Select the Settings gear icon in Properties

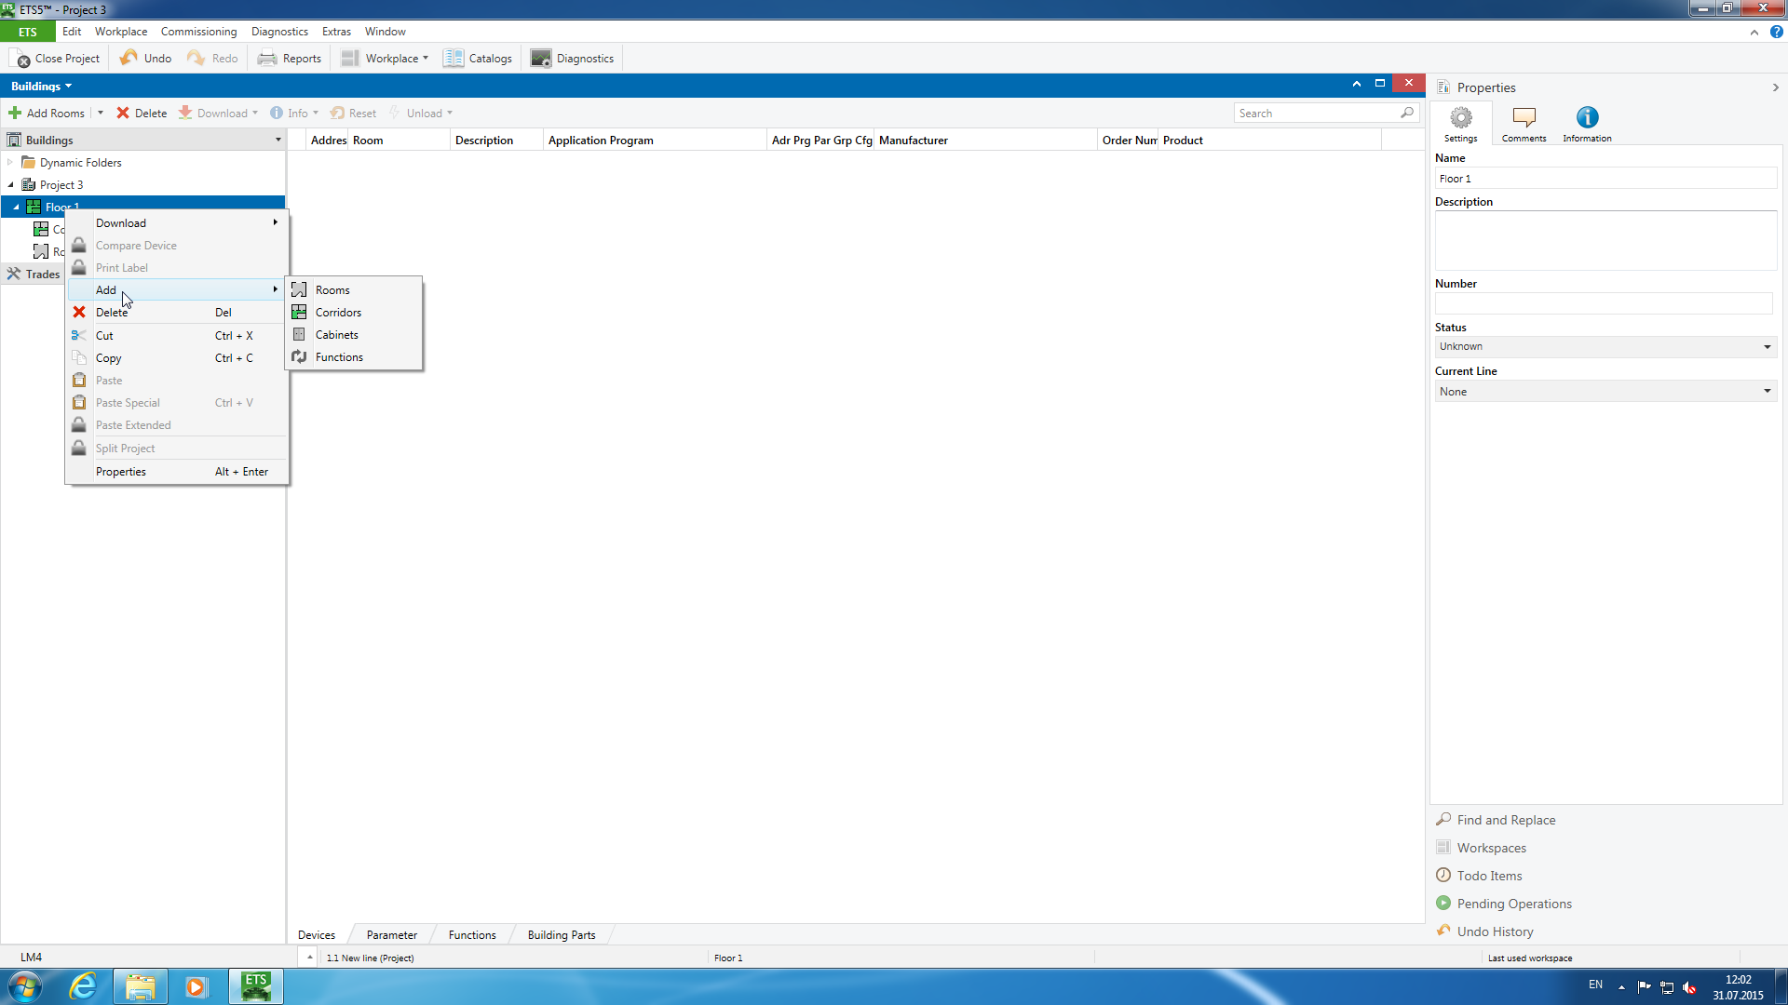click(x=1460, y=119)
